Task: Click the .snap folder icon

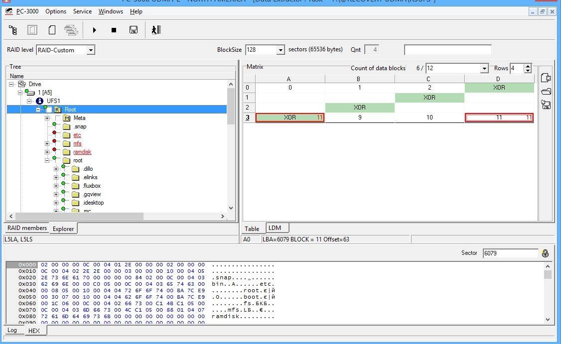Action: 67,126
